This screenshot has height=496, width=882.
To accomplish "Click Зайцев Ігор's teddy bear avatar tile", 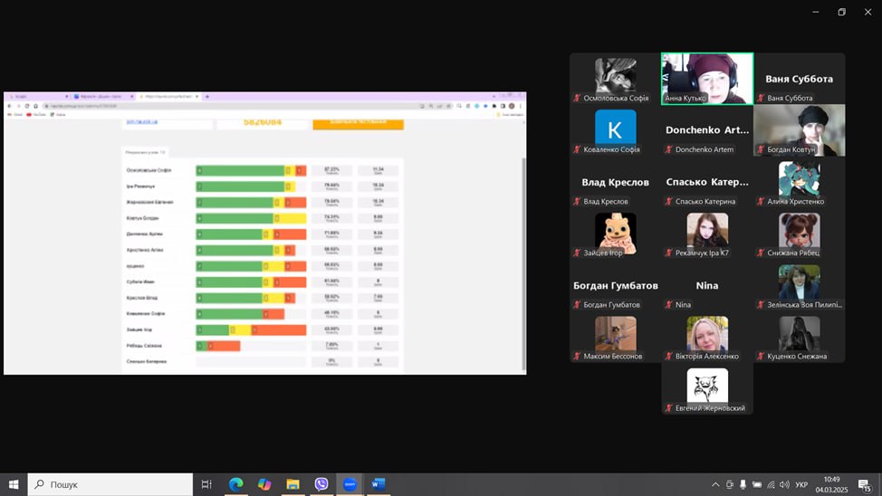I will [x=616, y=234].
